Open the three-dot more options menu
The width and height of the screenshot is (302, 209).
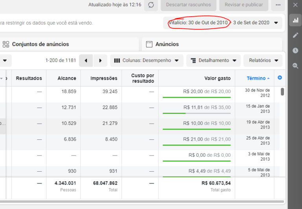coord(278,5)
